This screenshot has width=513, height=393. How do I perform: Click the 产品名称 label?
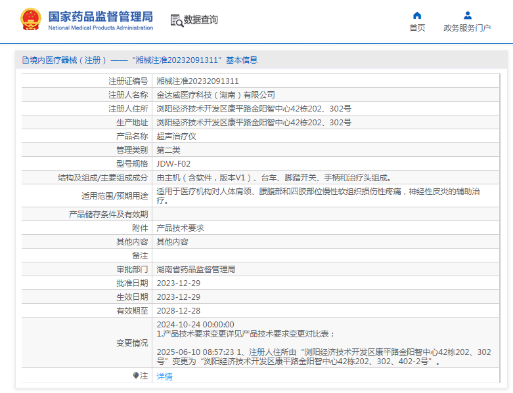point(132,136)
